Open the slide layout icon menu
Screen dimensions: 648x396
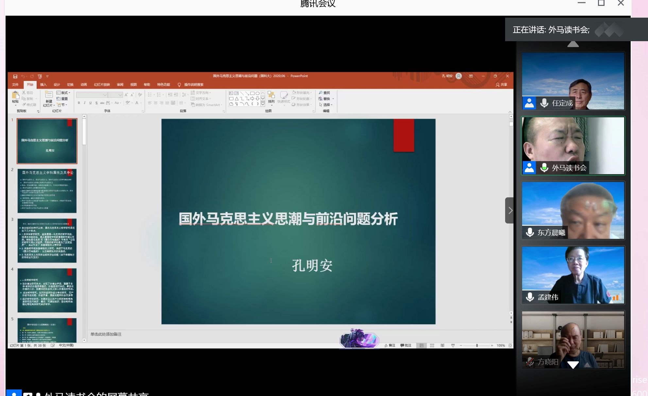click(65, 92)
